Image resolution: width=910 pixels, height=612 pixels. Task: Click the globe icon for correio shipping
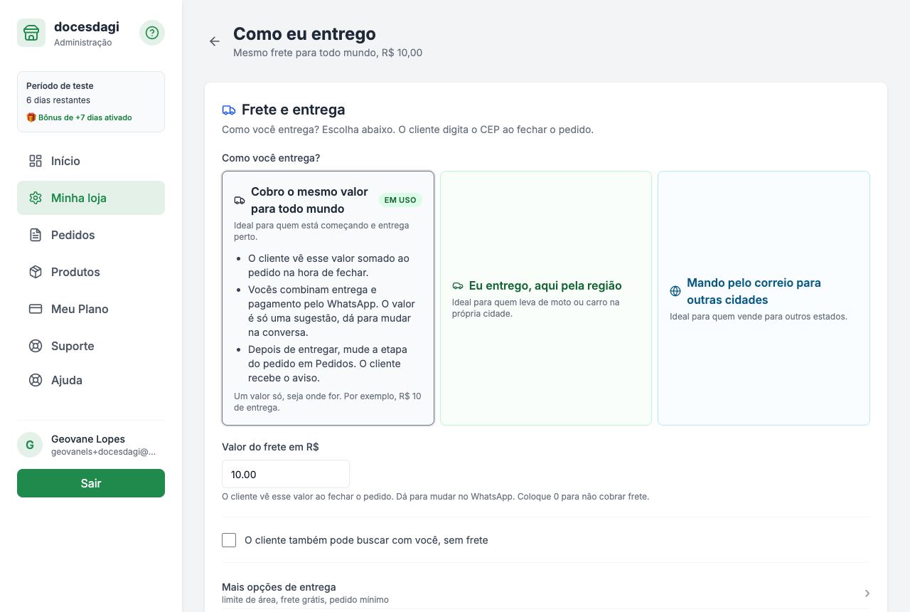point(675,291)
